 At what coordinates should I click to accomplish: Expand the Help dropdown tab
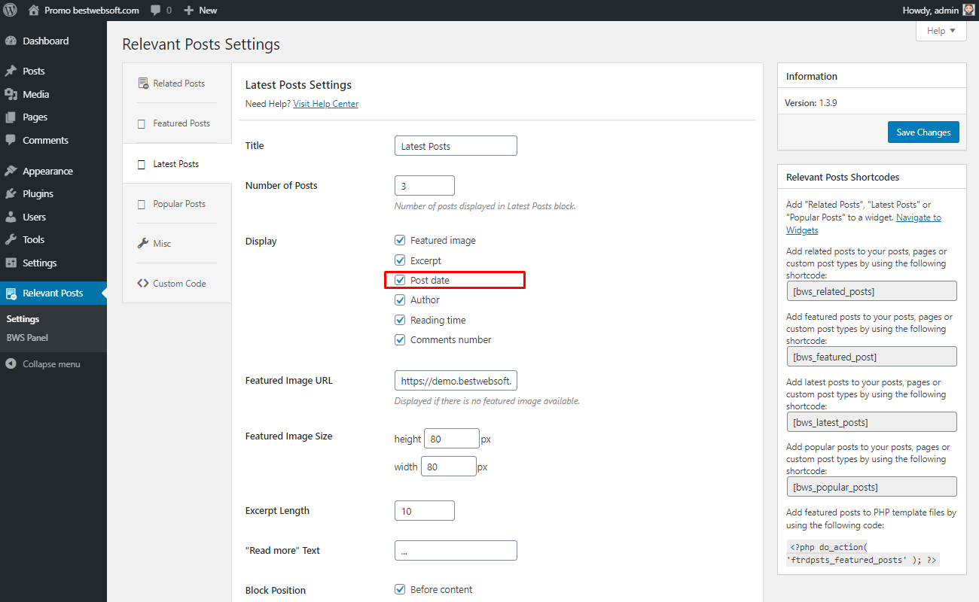(x=941, y=31)
